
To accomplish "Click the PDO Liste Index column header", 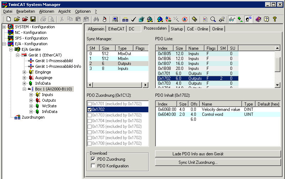I will click(165, 48).
